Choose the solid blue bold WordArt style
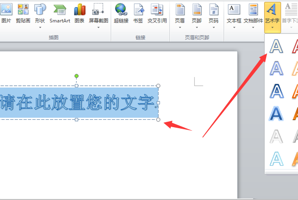The image size is (298, 200). tap(276, 114)
